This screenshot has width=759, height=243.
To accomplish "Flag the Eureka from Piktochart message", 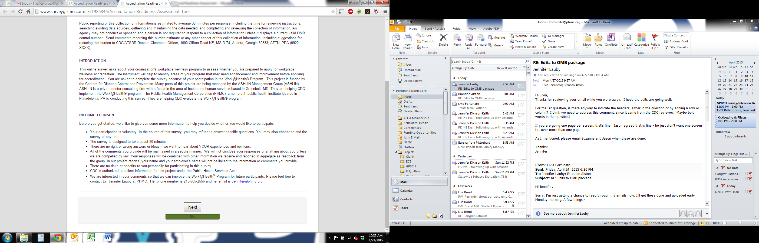I will coord(523,144).
